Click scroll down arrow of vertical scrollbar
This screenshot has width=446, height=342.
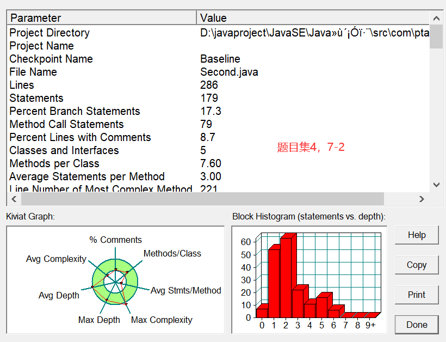pos(436,185)
